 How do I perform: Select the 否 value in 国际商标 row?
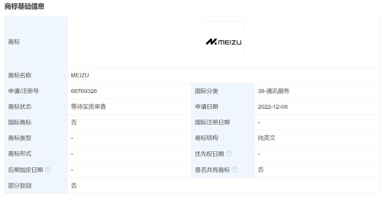tap(74, 122)
